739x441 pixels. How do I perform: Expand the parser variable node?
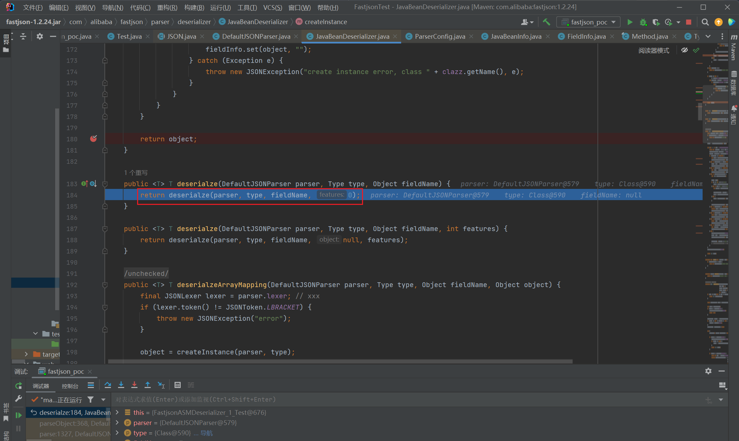point(117,423)
